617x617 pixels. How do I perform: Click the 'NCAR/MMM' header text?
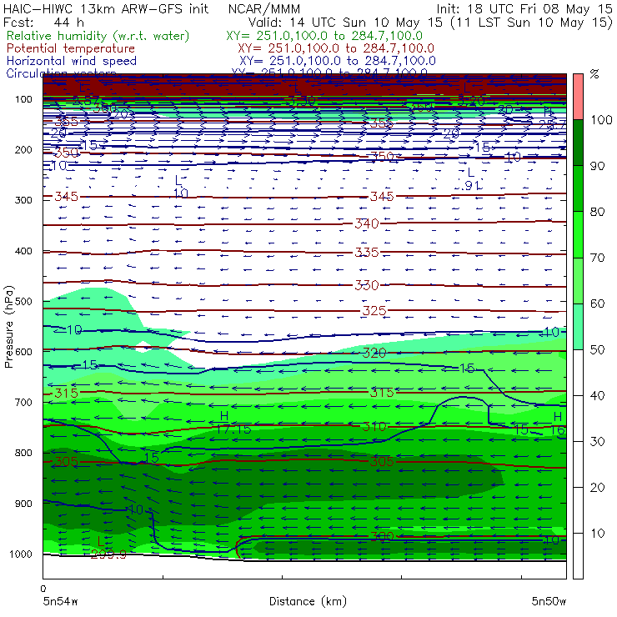tap(264, 9)
